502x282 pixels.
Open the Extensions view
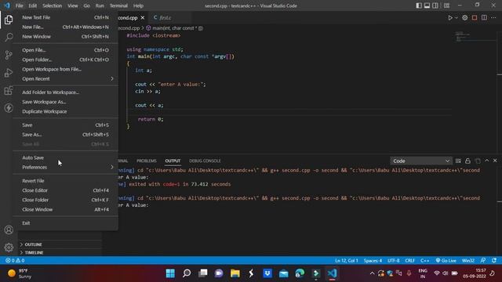click(9, 91)
